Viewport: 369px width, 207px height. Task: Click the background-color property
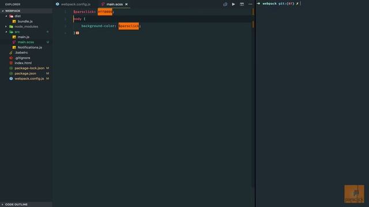(x=98, y=26)
